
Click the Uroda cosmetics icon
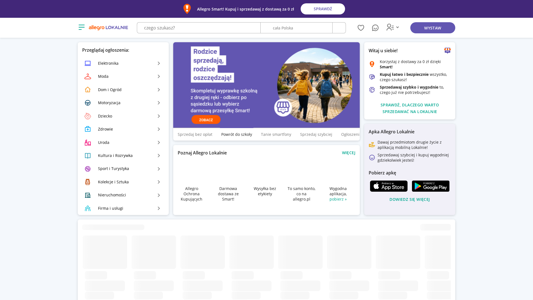(88, 142)
